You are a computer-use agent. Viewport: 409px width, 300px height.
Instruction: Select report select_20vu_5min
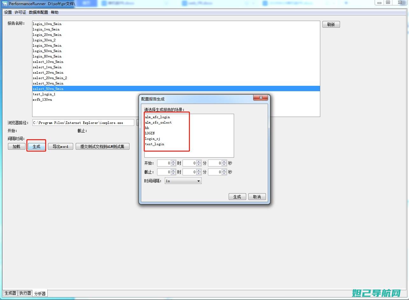click(176, 73)
